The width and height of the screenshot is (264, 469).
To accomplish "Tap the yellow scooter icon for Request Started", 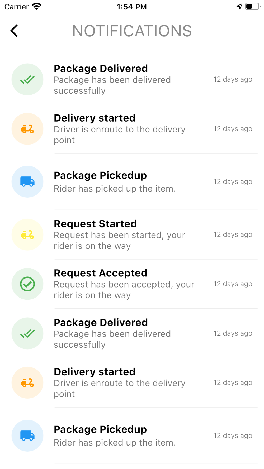I will tap(27, 234).
